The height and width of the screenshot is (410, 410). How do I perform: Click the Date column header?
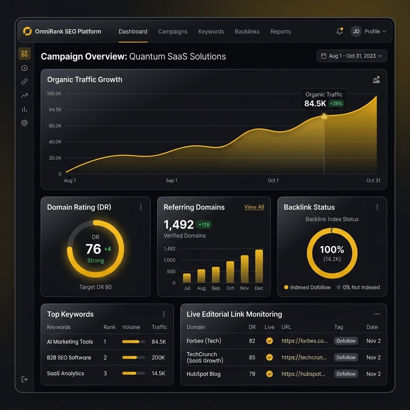pyautogui.click(x=372, y=327)
